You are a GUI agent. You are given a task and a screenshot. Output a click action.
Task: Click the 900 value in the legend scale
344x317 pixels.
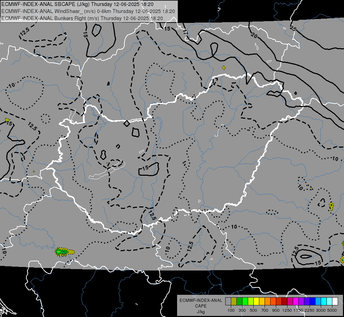[x=276, y=310]
